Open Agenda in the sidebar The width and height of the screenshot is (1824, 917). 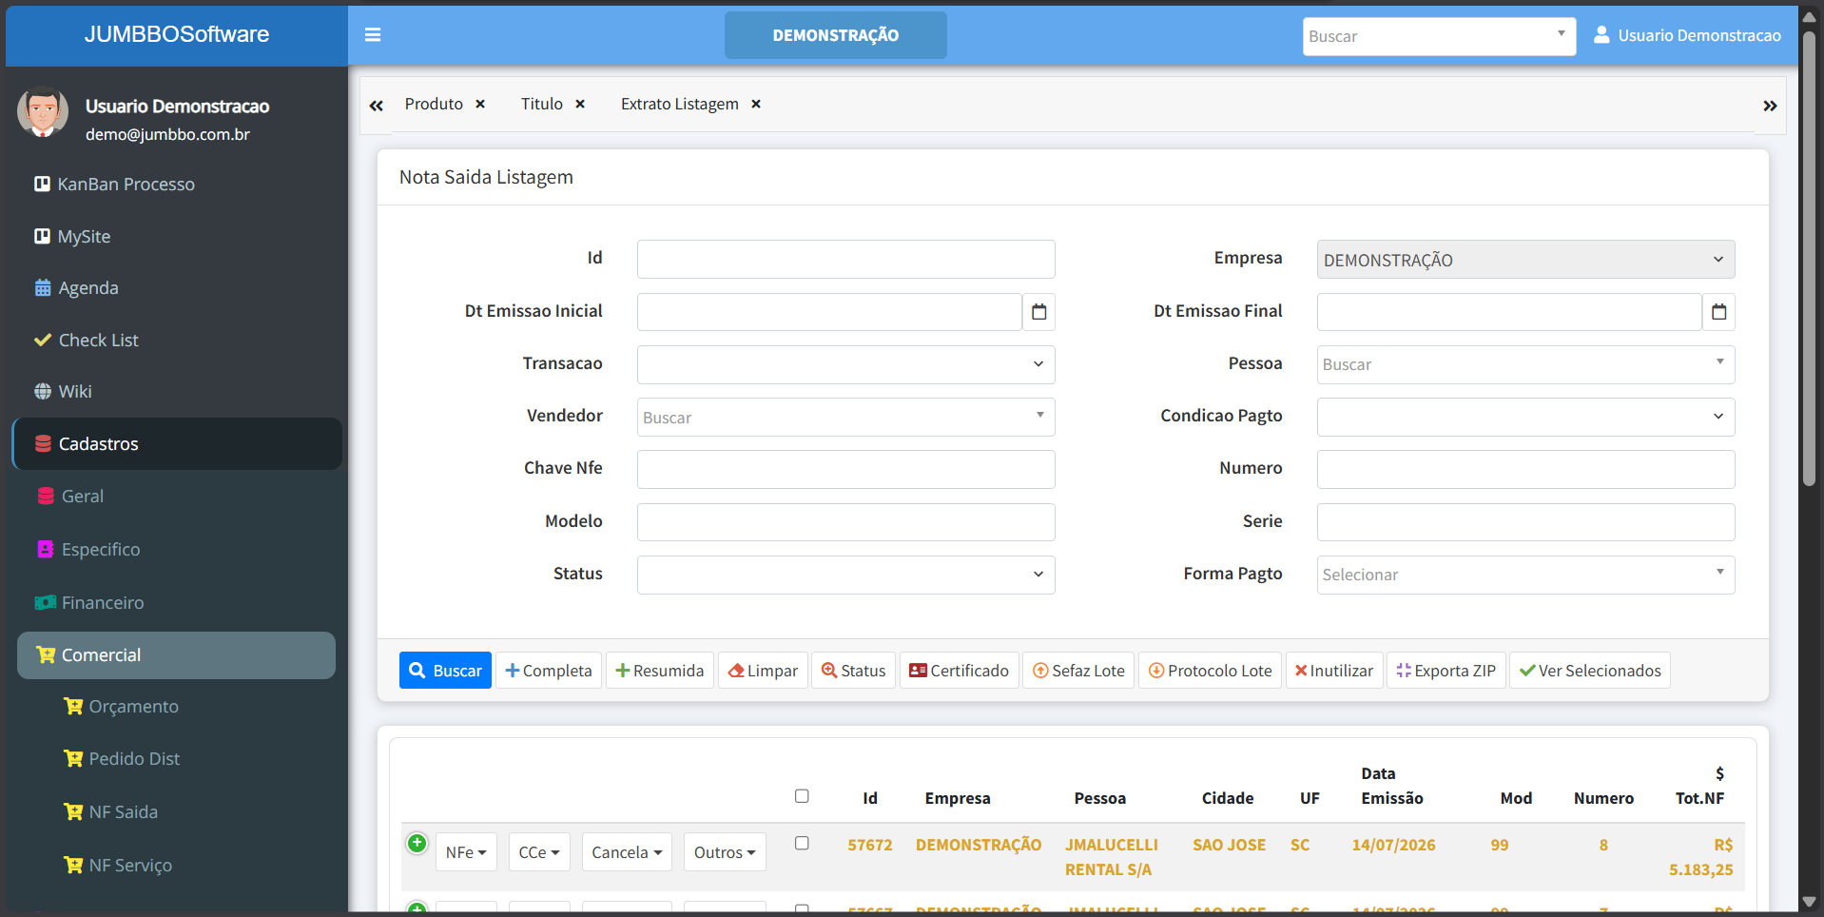[x=176, y=288]
